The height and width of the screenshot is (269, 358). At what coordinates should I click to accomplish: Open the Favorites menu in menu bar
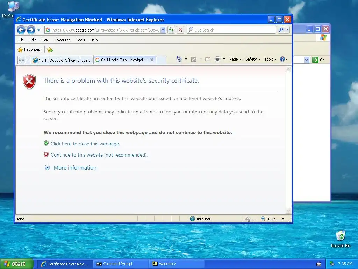tap(62, 40)
